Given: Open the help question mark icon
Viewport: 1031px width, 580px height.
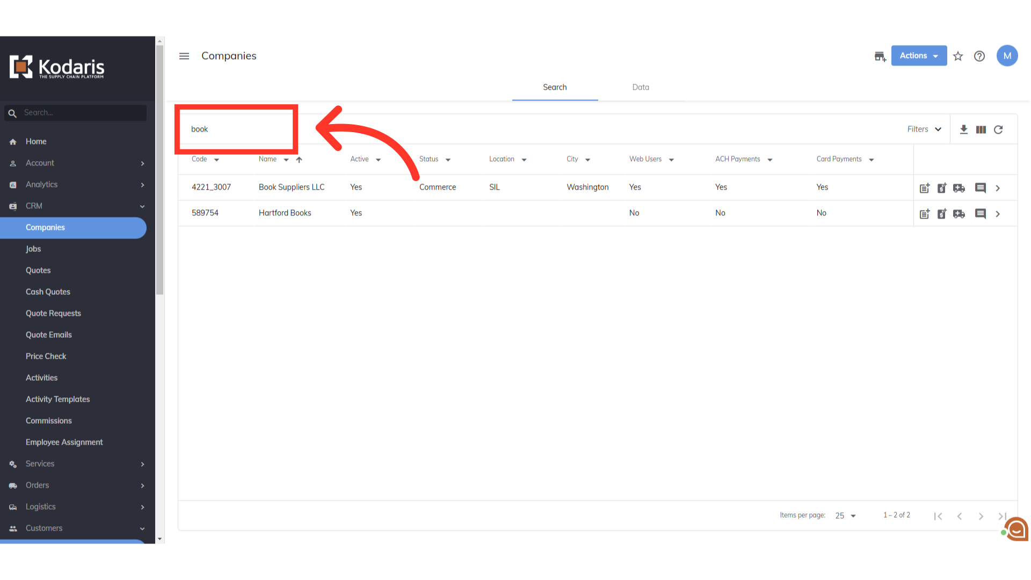Looking at the screenshot, I should [979, 56].
